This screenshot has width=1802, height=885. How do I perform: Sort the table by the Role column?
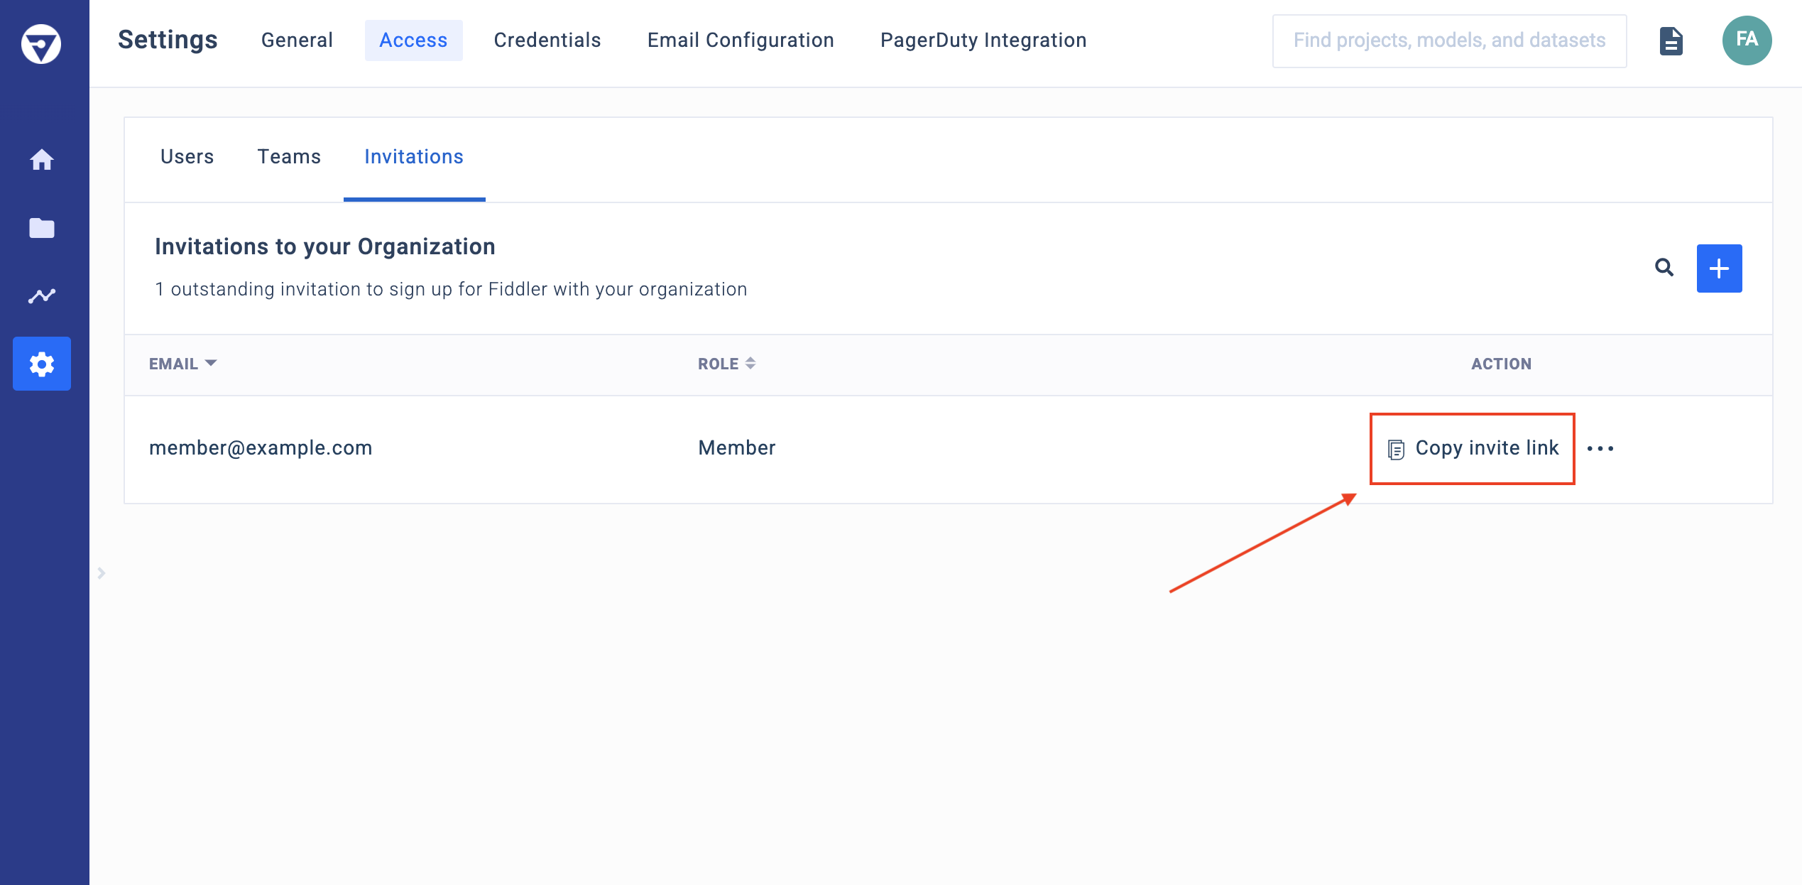[726, 364]
